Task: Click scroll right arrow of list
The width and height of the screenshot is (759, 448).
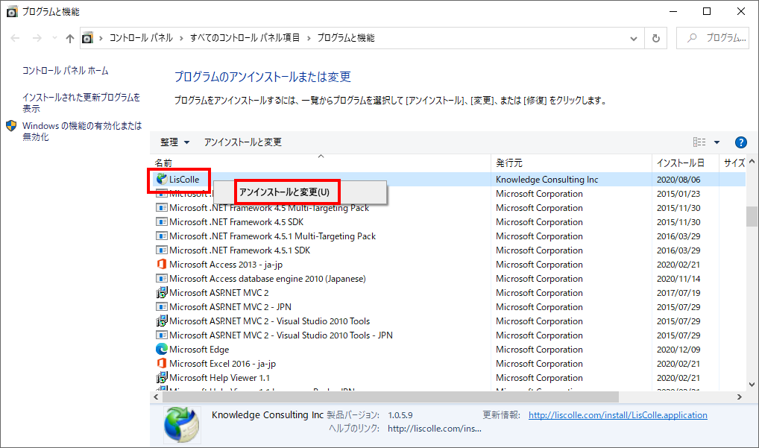Action: coord(739,397)
